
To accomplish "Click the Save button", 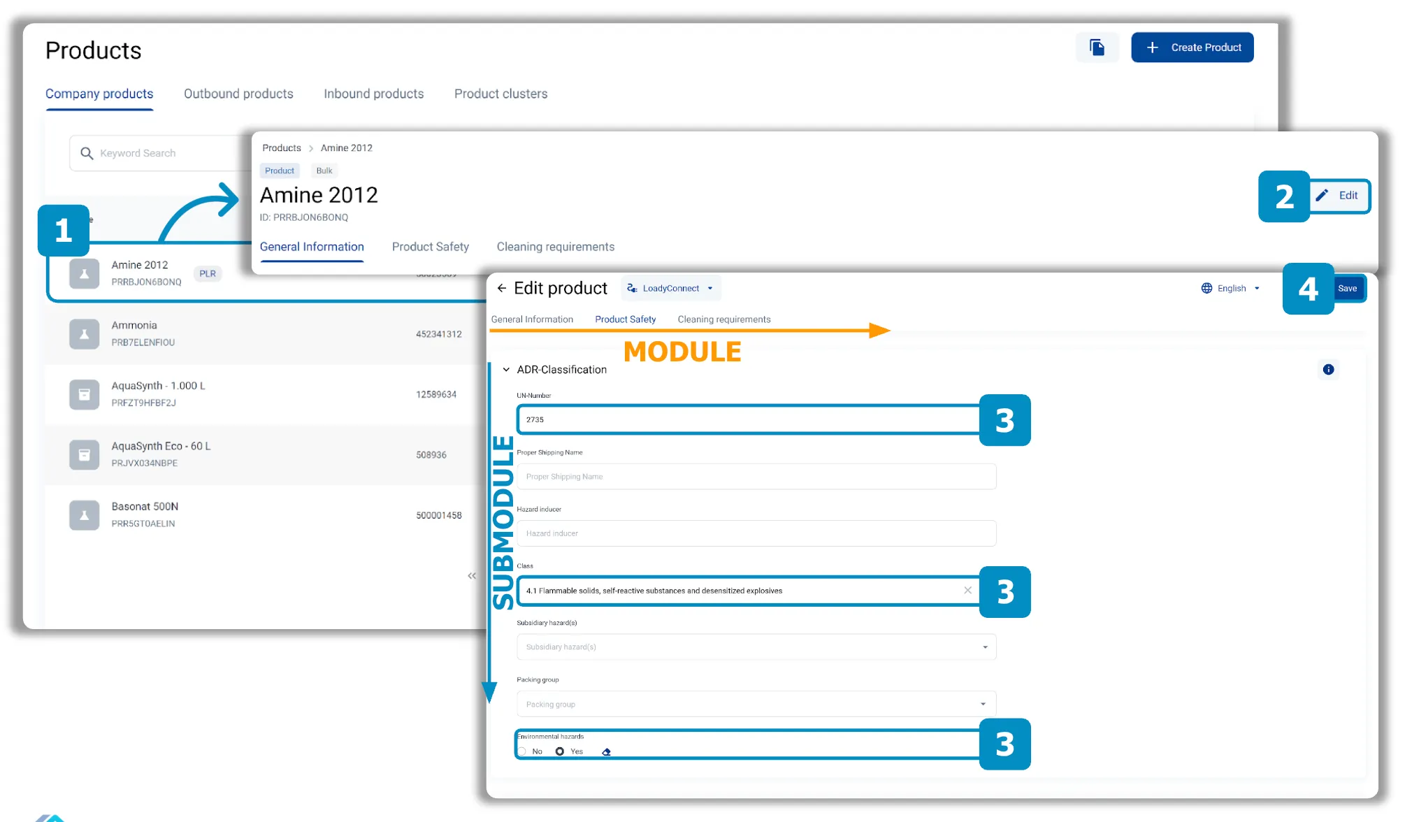I will (x=1348, y=288).
